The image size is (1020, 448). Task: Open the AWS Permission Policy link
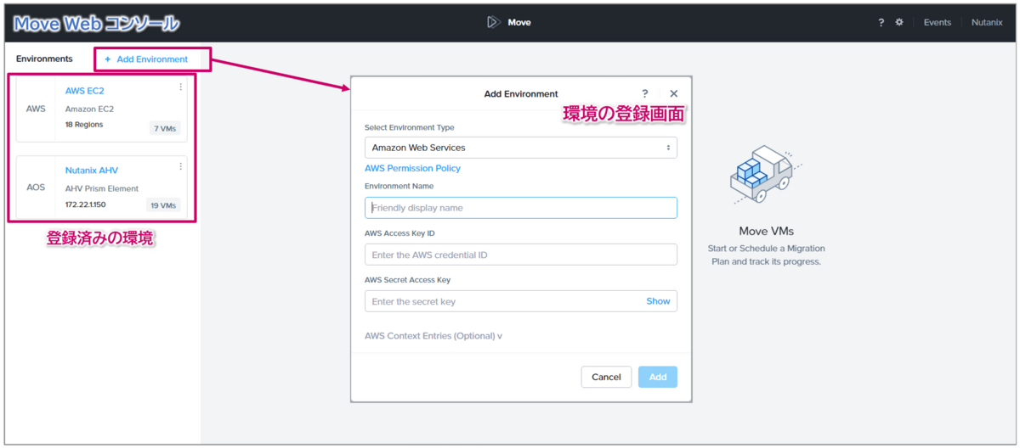(x=412, y=168)
